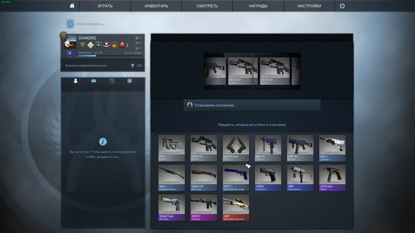
Task: Click the SHIMORO player name
Action: (87, 38)
